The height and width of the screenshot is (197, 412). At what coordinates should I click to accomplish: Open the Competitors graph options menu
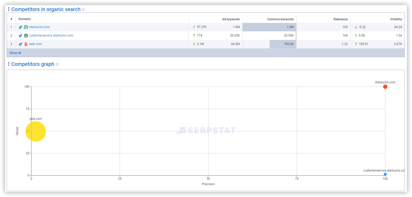(x=9, y=64)
